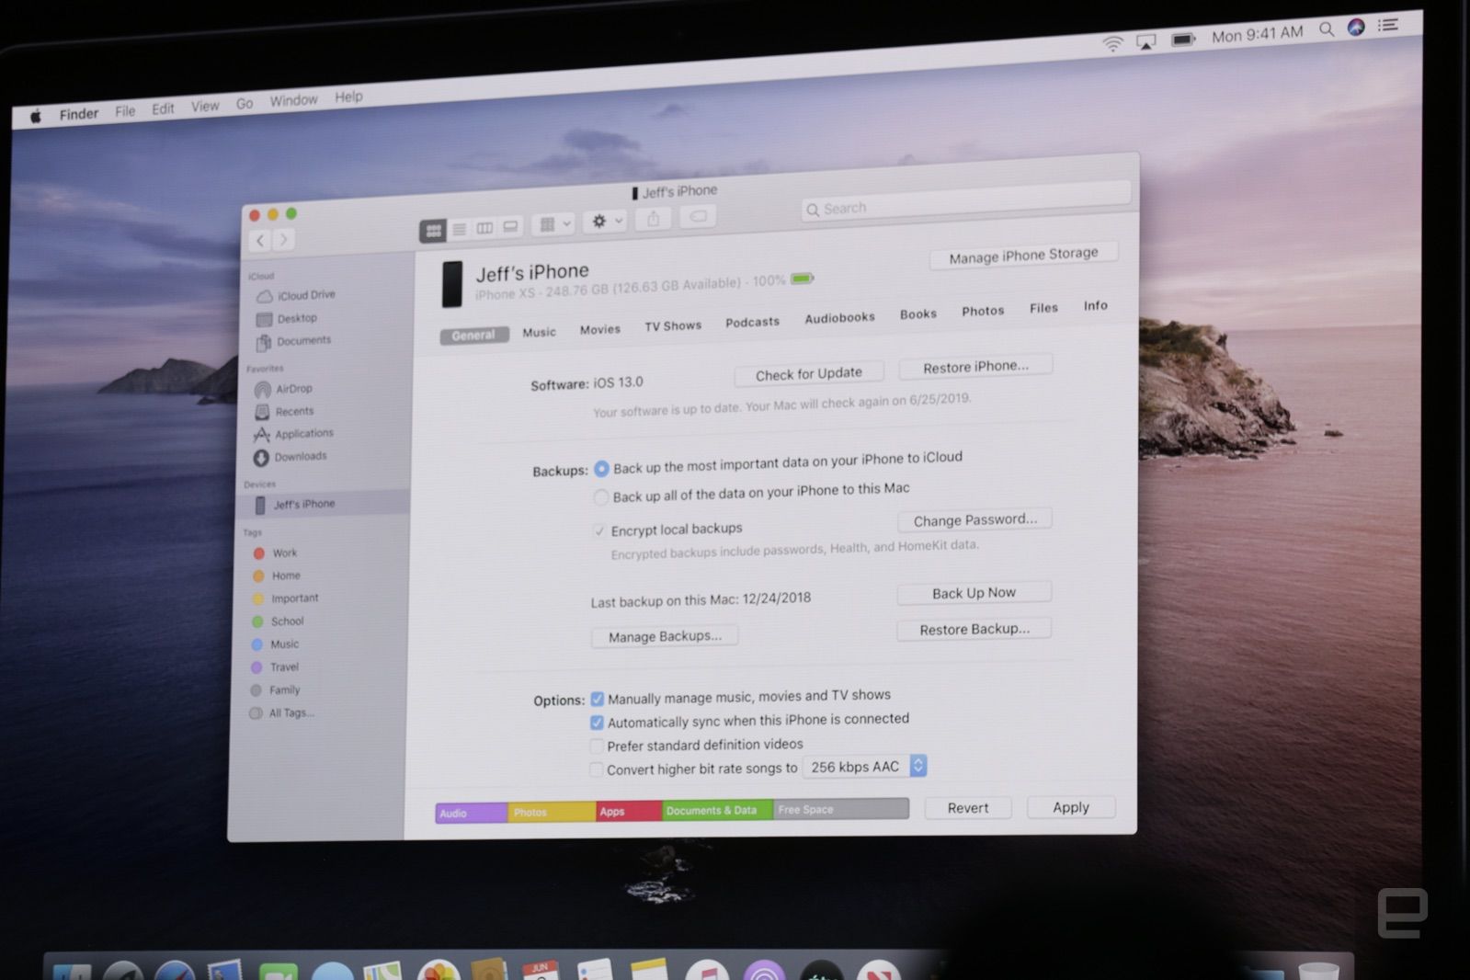Open Spotlight search in the menu bar
Screen dimensions: 1470x980
tap(1327, 29)
